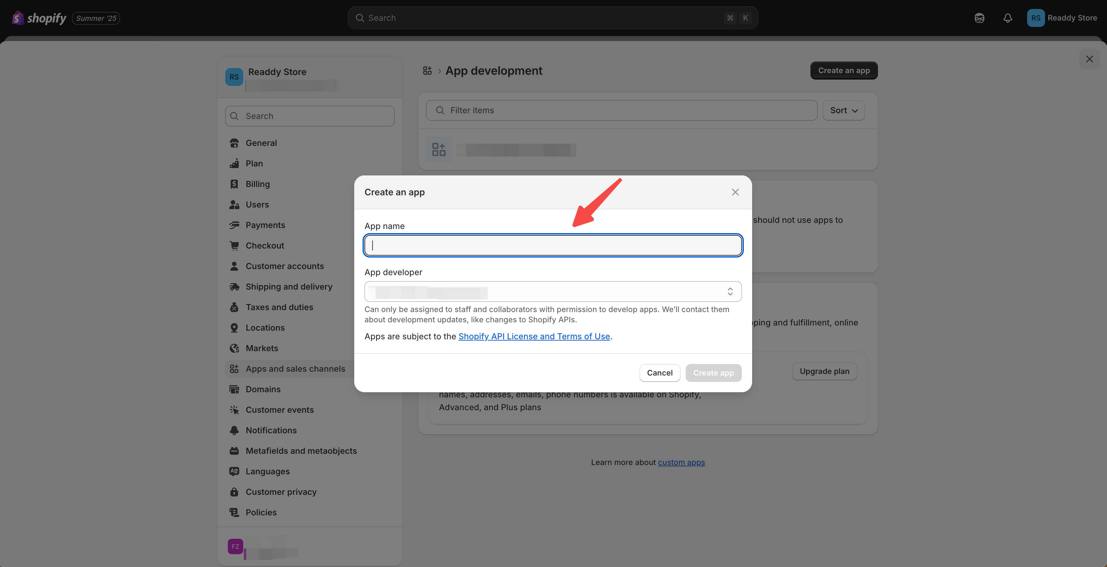Click the custom apps link

681,462
